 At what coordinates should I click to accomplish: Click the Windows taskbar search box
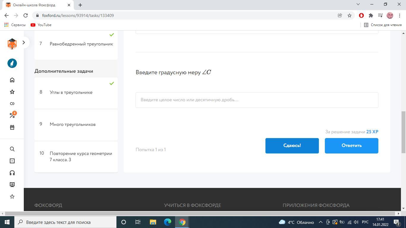point(65,222)
